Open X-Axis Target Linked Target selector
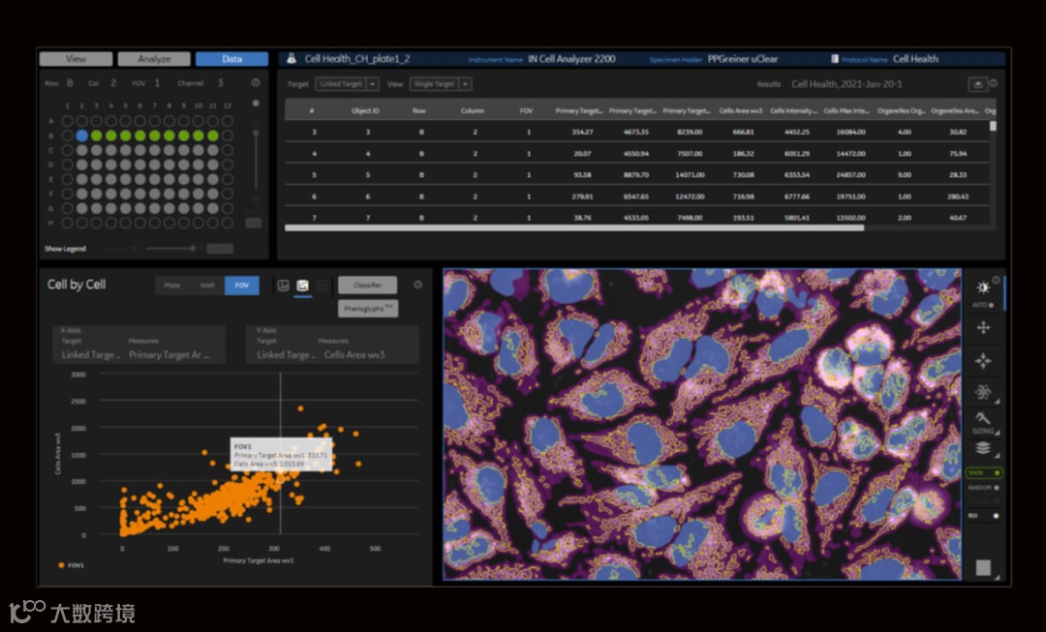Viewport: 1046px width, 632px height. 91,354
